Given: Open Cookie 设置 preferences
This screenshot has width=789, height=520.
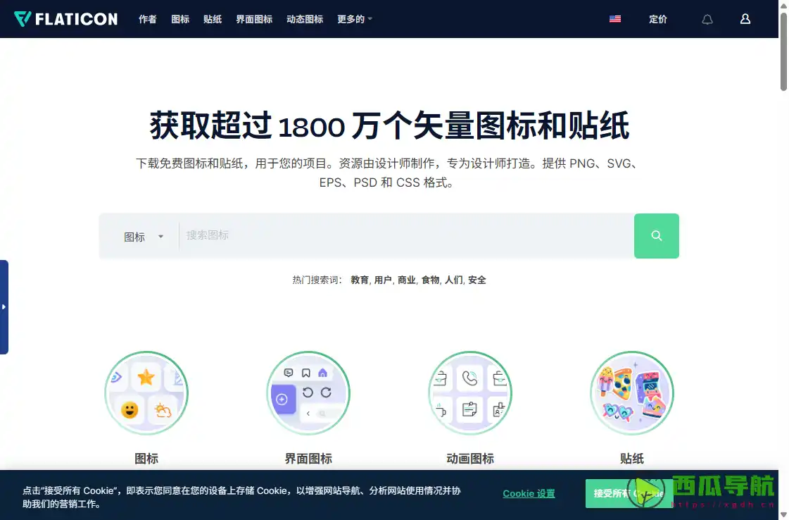Looking at the screenshot, I should [x=529, y=493].
